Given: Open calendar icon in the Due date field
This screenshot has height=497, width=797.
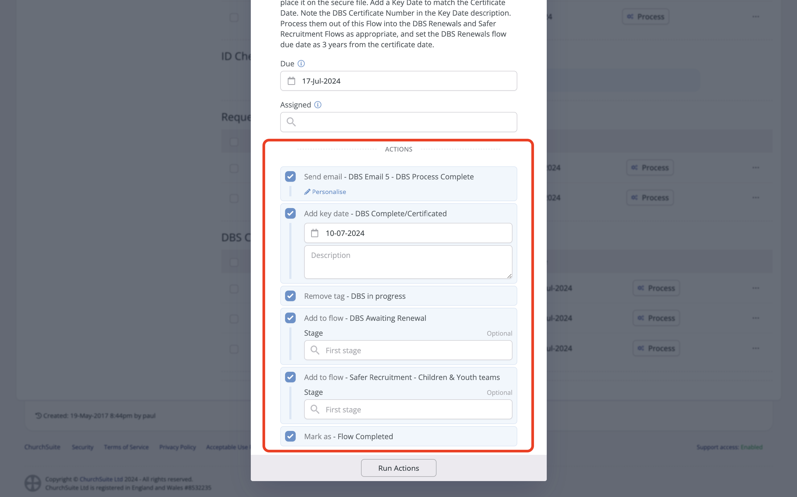Looking at the screenshot, I should click(291, 81).
